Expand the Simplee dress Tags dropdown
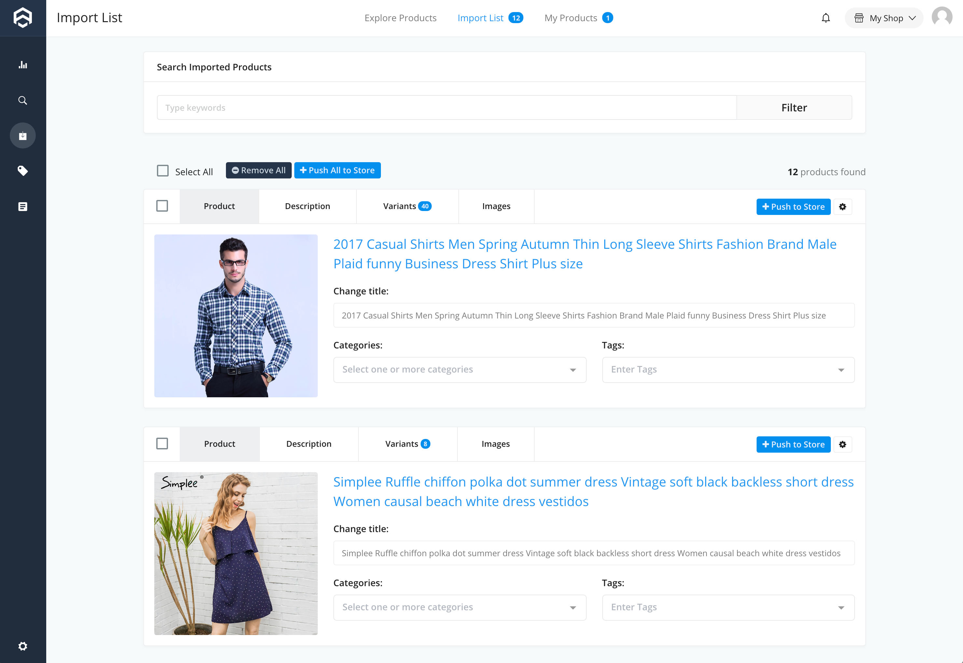 point(728,607)
